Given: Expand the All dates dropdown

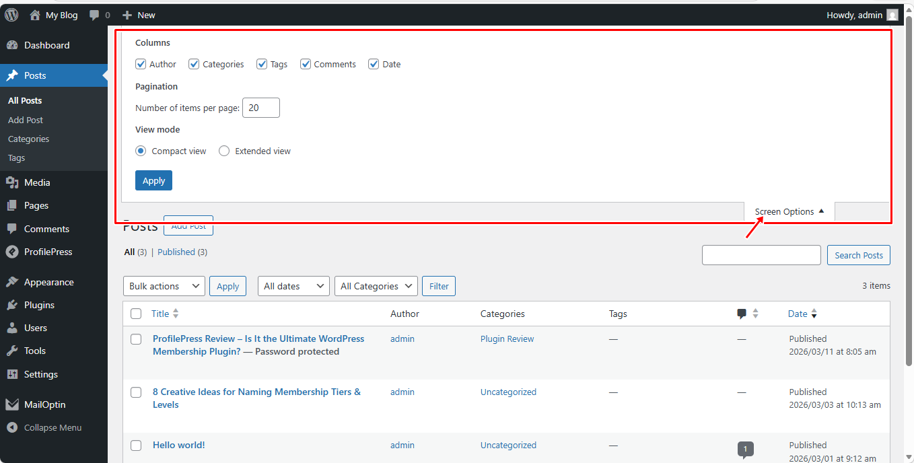Looking at the screenshot, I should (293, 286).
